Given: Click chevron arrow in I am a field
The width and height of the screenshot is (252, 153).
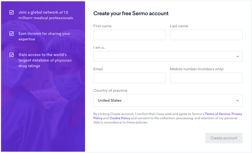Looking at the screenshot, I should click(237, 56).
